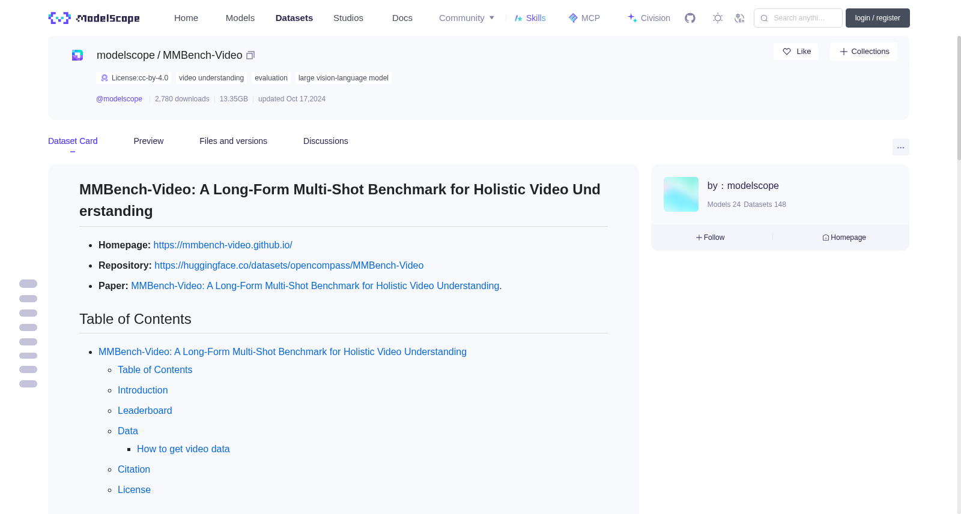Click the more options ellipsis button
Screen dimensions: 961x514
click(901, 147)
